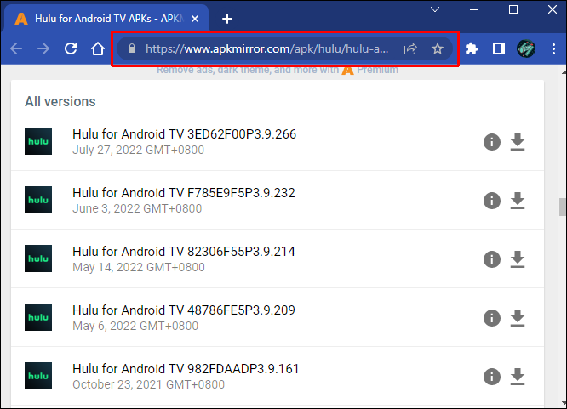The width and height of the screenshot is (567, 409).
Task: Select the "All versions" heading
Action: [x=60, y=101]
